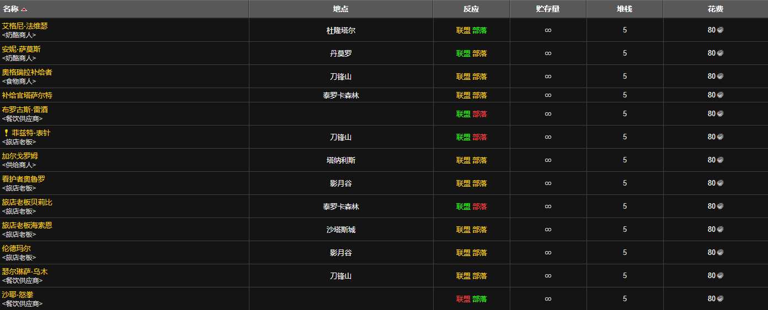Click the red sort arrow next to 名称

(x=24, y=9)
